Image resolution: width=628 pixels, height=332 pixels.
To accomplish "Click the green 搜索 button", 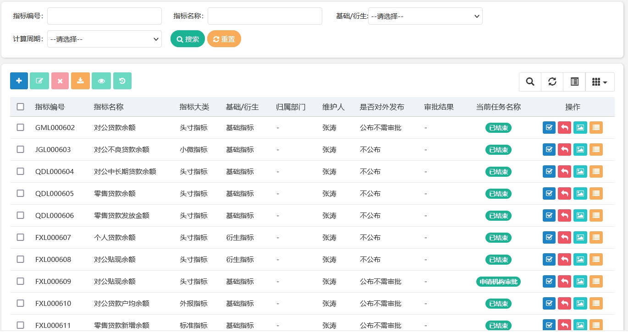I will (187, 39).
